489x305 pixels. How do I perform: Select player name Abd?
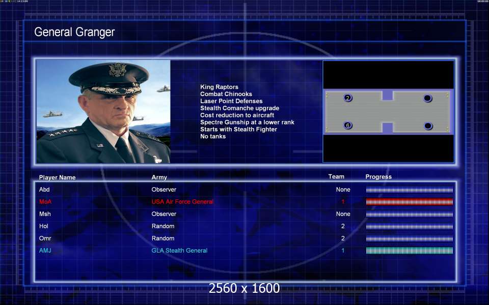[44, 190]
